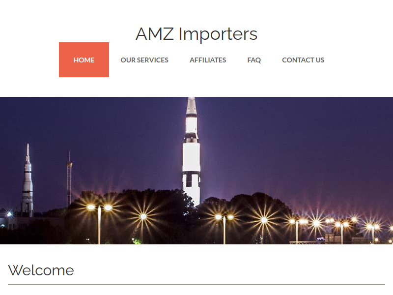Screen dimensions: 393x295
Task: Click the pointed tip of the small rocket
Action: (28, 149)
